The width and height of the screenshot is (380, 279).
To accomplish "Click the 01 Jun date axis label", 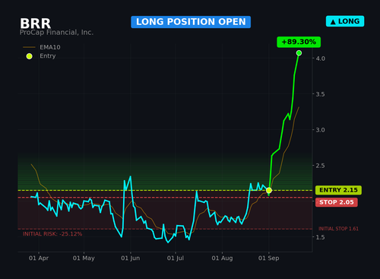I will pos(131,258).
